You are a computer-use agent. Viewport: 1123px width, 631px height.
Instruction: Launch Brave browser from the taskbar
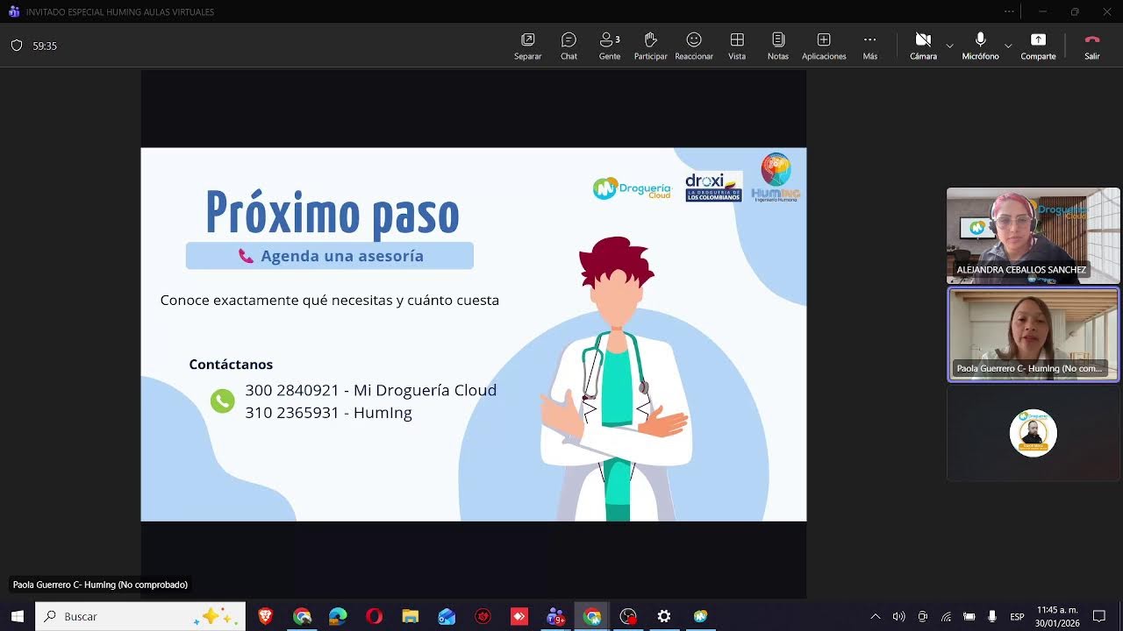265,616
